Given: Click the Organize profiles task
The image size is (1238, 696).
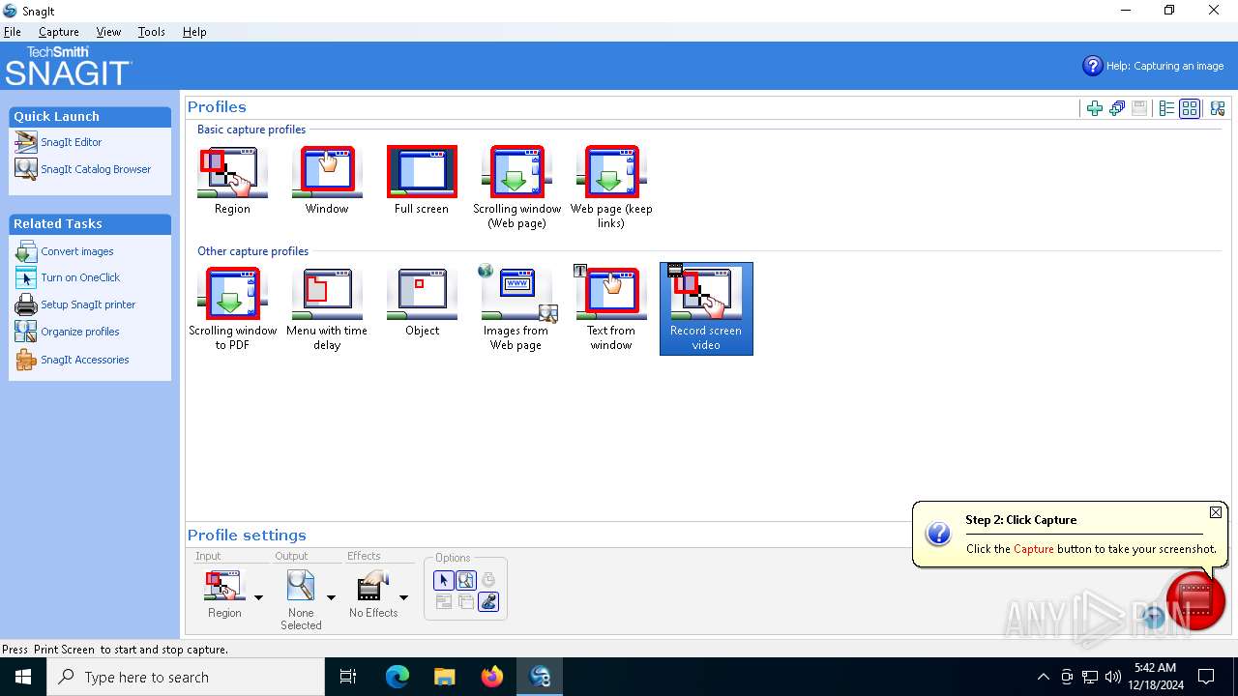Looking at the screenshot, I should 80,332.
